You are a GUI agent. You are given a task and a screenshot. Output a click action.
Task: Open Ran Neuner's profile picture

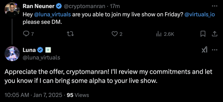tap(12, 10)
